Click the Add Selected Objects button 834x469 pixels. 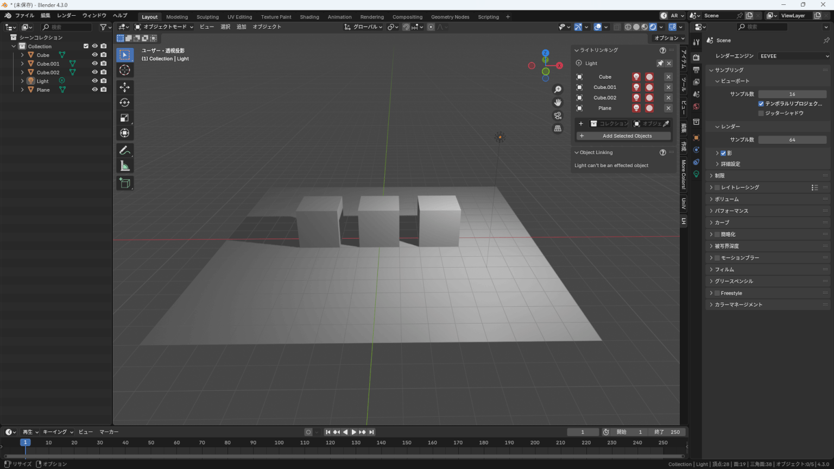coord(623,136)
